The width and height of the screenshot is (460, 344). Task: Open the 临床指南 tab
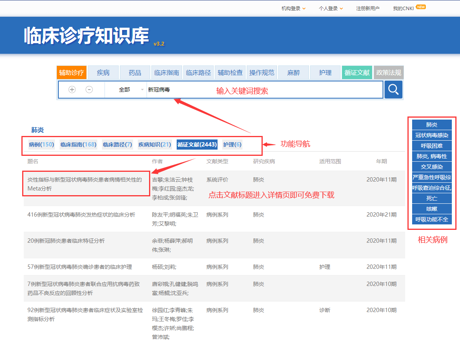[167, 72]
